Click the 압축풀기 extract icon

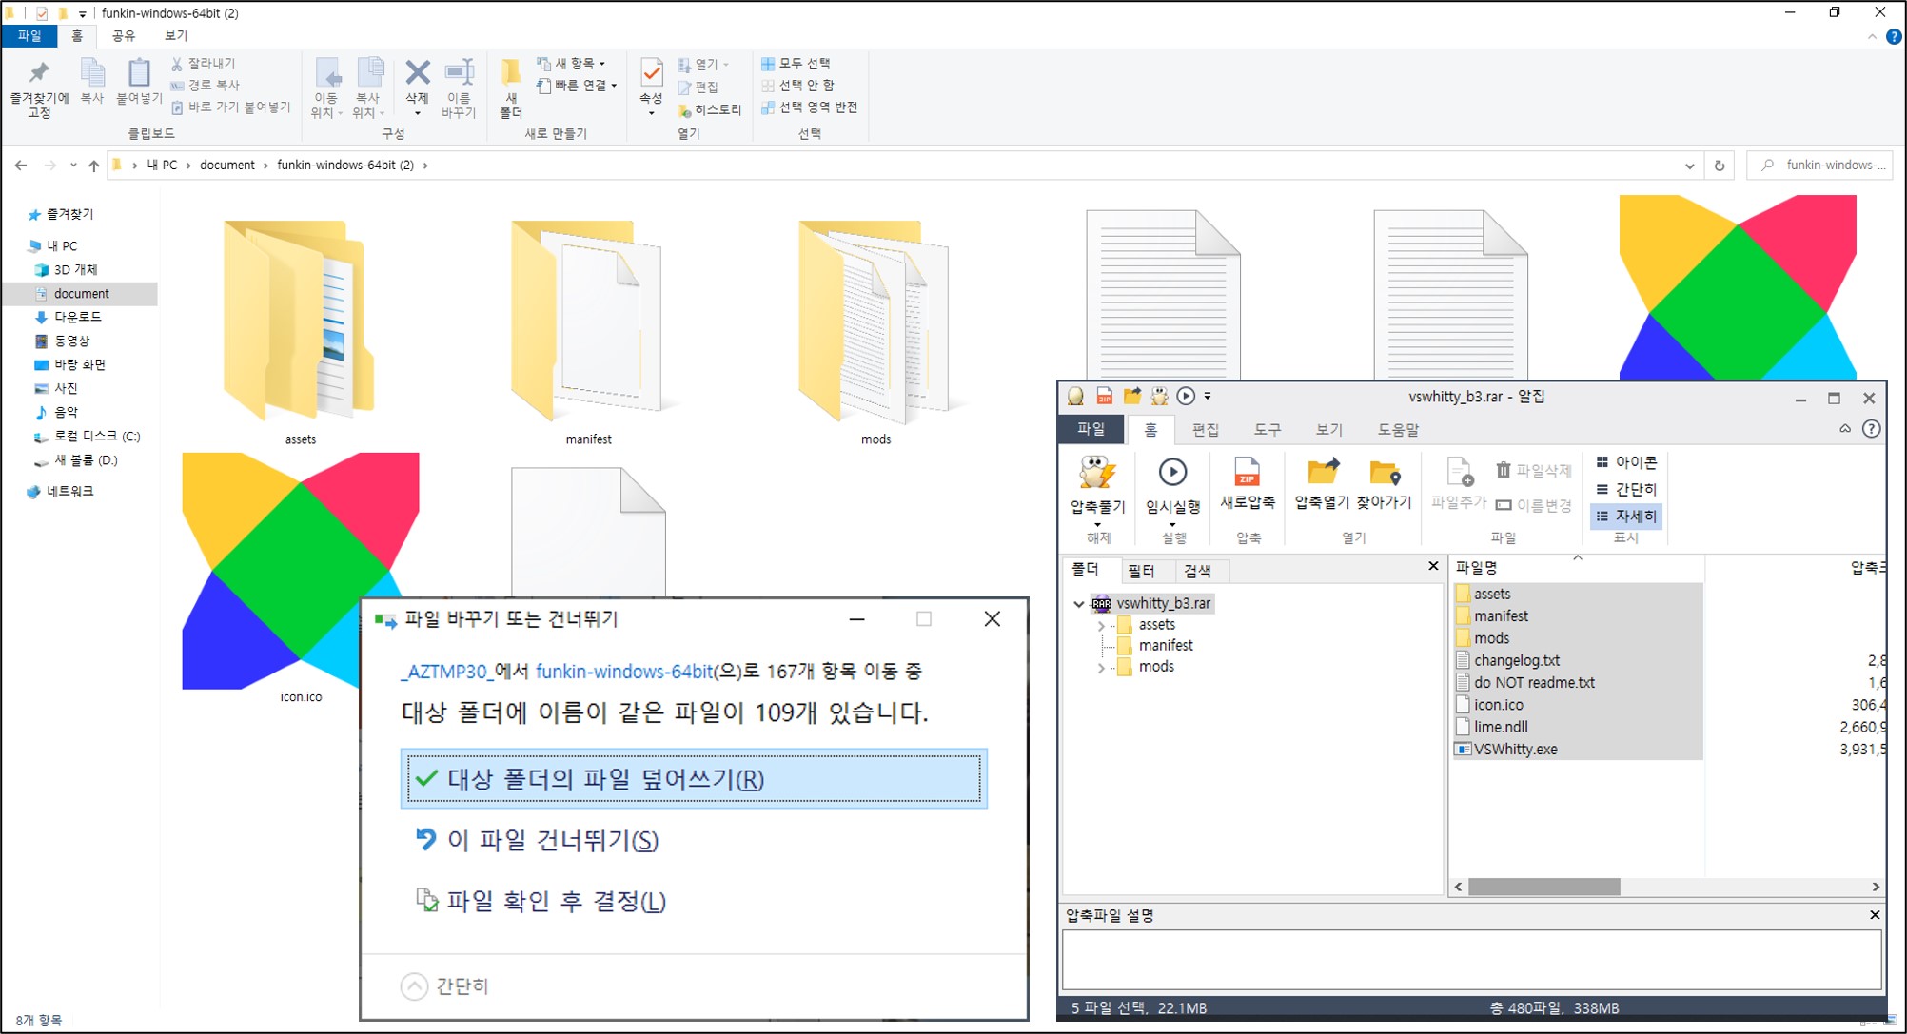tap(1096, 474)
